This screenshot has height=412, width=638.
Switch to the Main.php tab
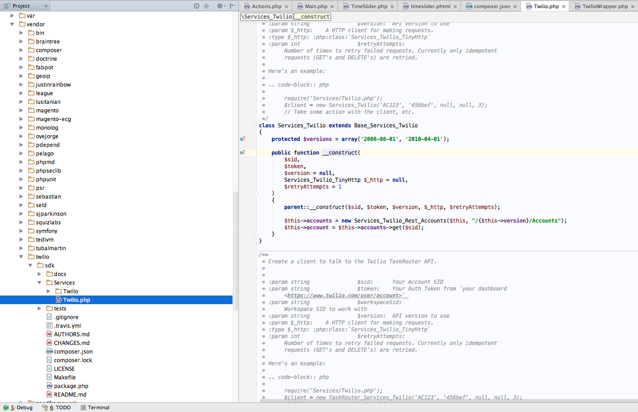pyautogui.click(x=316, y=6)
